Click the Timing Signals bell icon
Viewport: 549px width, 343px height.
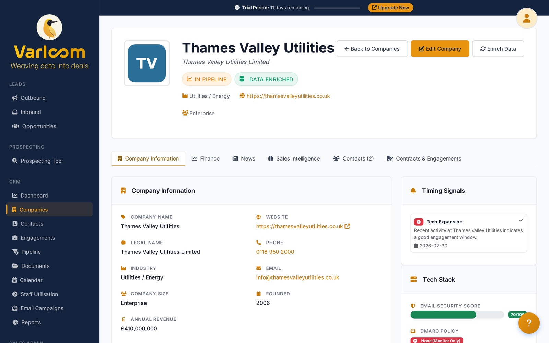[x=413, y=191]
